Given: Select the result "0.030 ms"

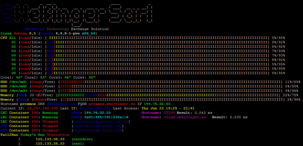Looking at the screenshot, I should click(239, 117).
